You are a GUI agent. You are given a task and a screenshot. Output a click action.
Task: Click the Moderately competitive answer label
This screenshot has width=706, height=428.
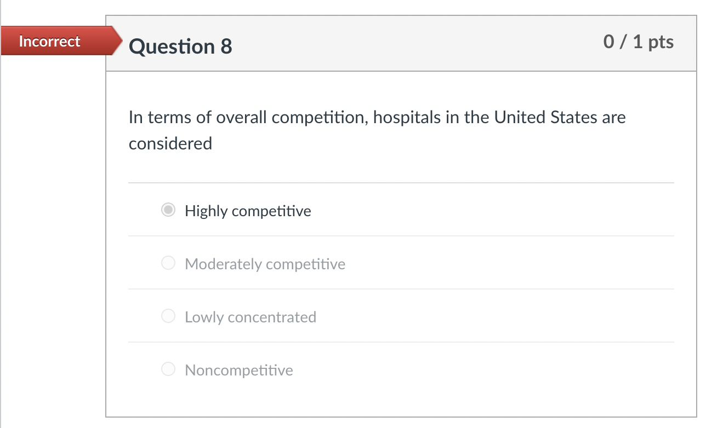pyautogui.click(x=265, y=264)
